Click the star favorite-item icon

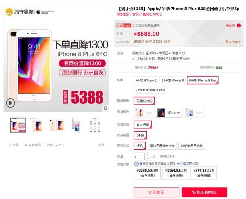click(26, 145)
